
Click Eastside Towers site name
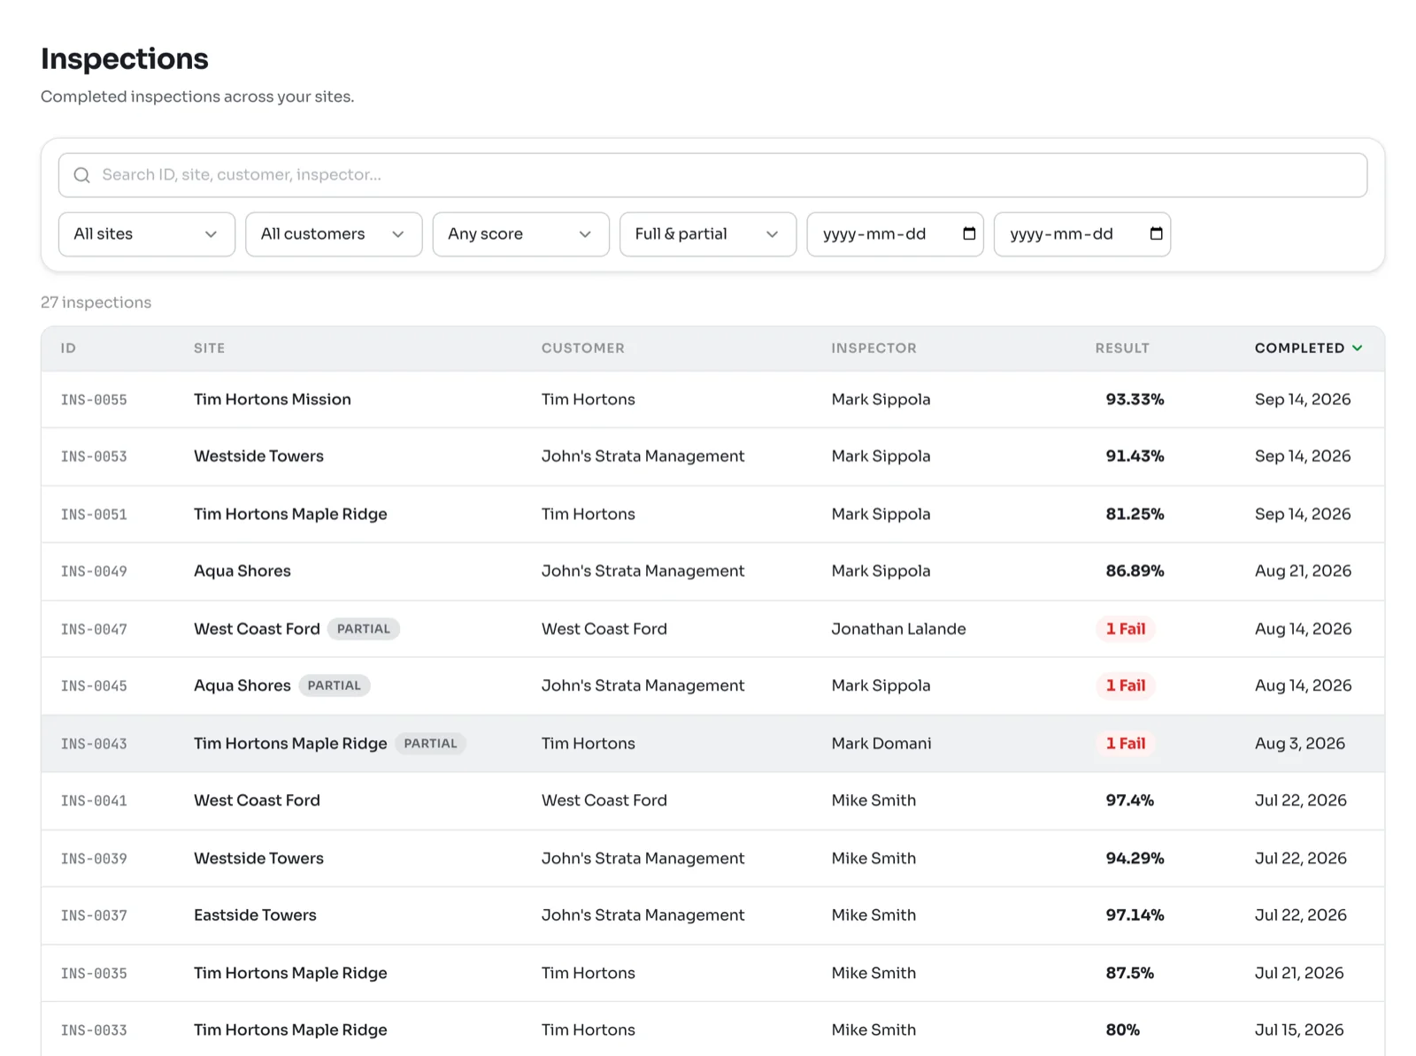[255, 915]
